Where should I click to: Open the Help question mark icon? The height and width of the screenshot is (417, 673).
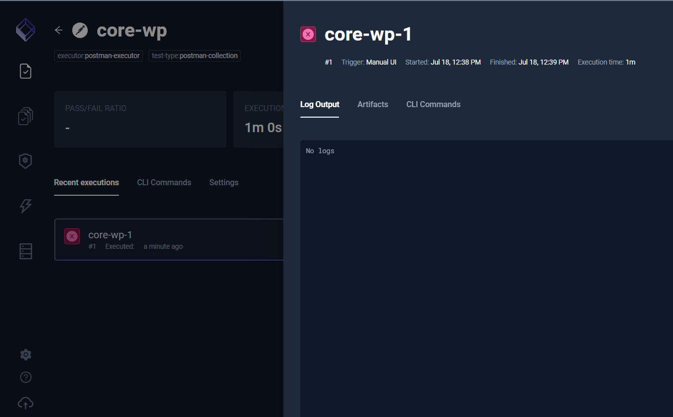click(x=25, y=377)
